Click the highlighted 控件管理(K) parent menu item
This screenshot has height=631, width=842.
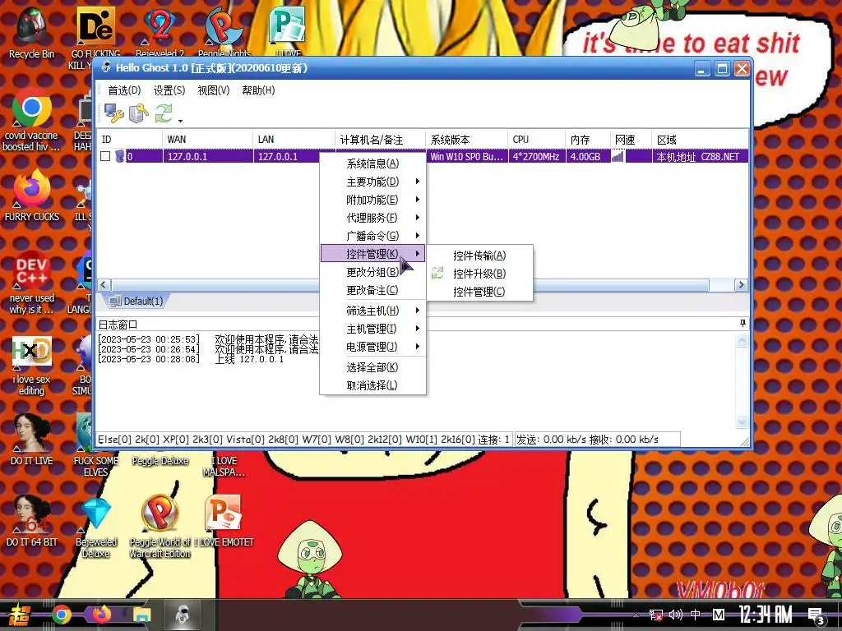(x=372, y=254)
